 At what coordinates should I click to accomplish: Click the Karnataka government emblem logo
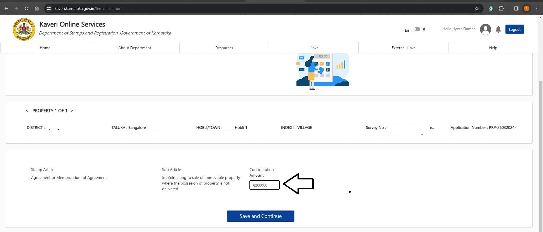click(24, 29)
